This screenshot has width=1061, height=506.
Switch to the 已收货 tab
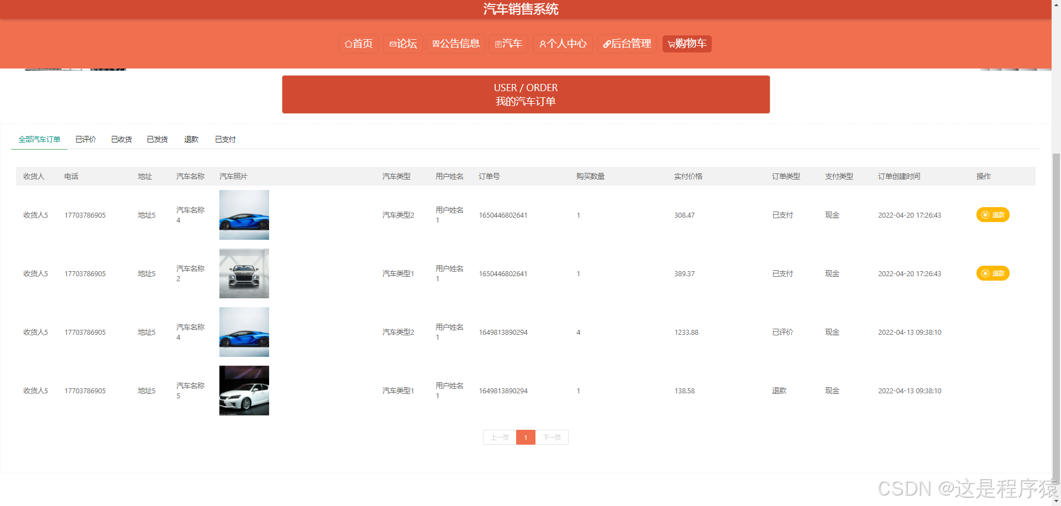tap(122, 139)
